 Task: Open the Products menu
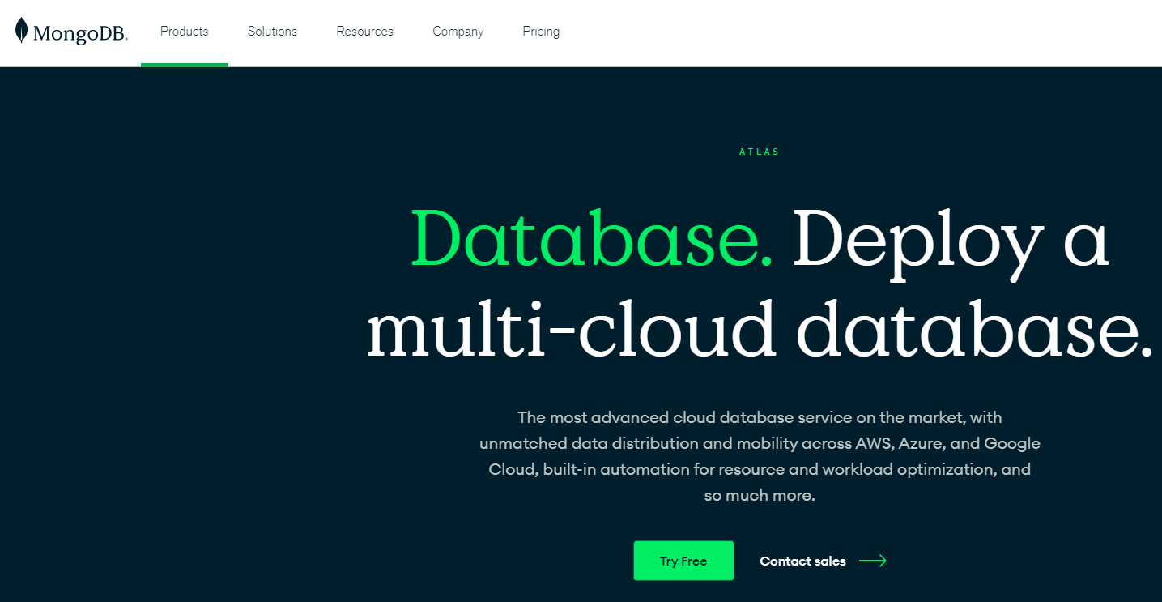pyautogui.click(x=185, y=32)
